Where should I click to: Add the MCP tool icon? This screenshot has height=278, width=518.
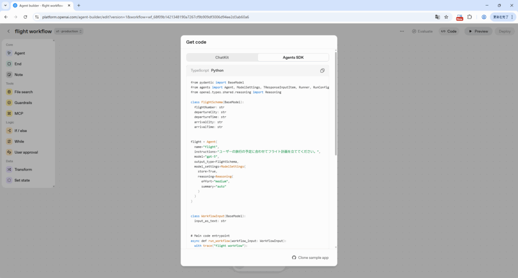pyautogui.click(x=9, y=113)
